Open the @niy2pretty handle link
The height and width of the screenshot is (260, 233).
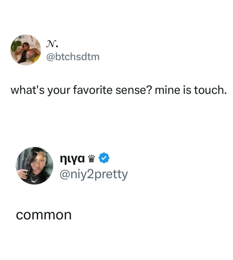pos(94,175)
